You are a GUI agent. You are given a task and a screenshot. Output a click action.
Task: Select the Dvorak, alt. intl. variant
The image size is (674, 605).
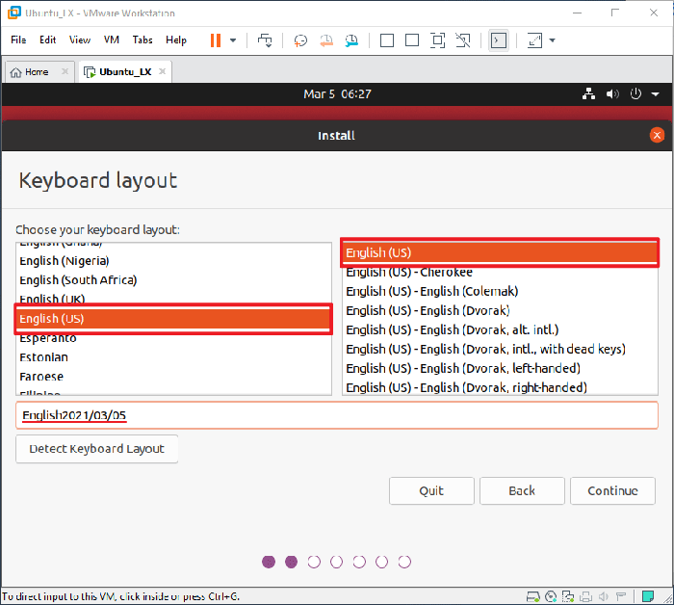500,330
